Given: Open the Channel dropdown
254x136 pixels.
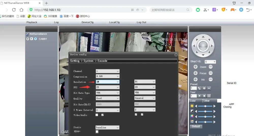Looking at the screenshot, I should [107, 71].
